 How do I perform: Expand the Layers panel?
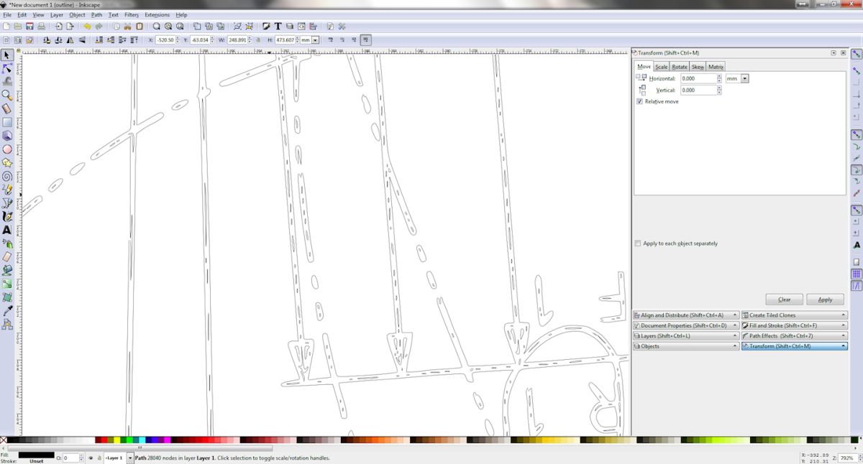point(685,335)
